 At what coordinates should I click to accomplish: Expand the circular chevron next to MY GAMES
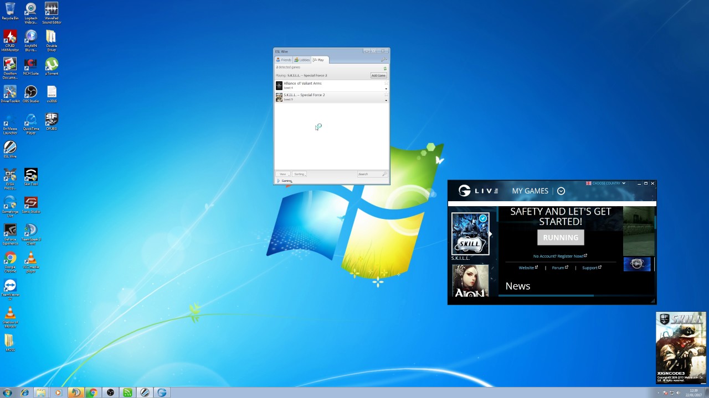(561, 191)
